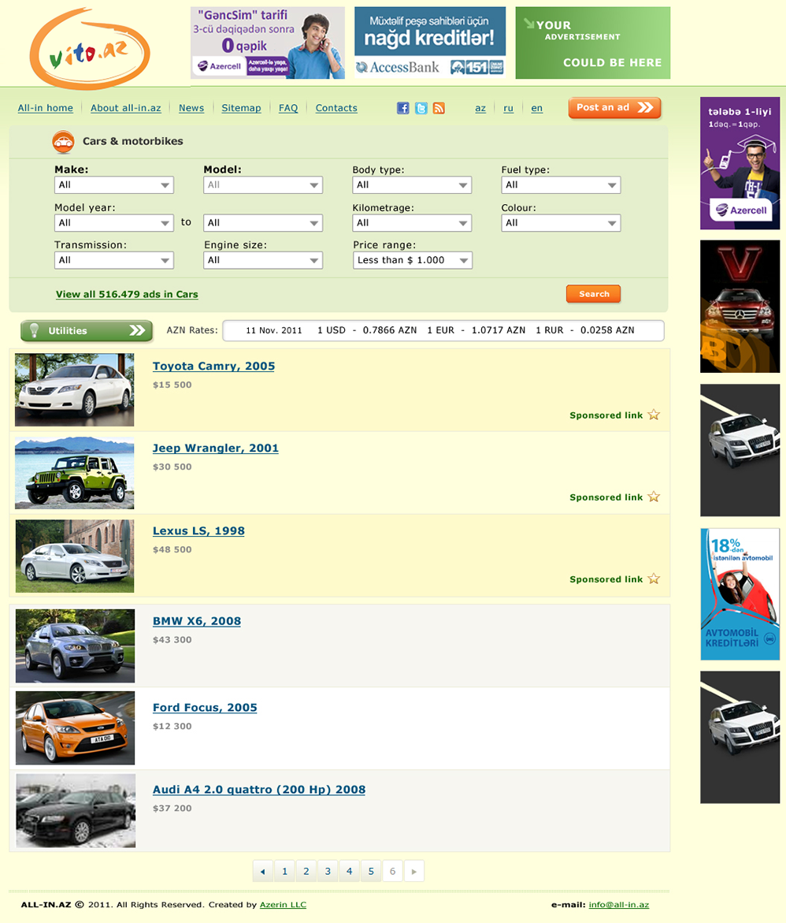786x923 pixels.
Task: Open the Model dropdown
Action: click(263, 184)
